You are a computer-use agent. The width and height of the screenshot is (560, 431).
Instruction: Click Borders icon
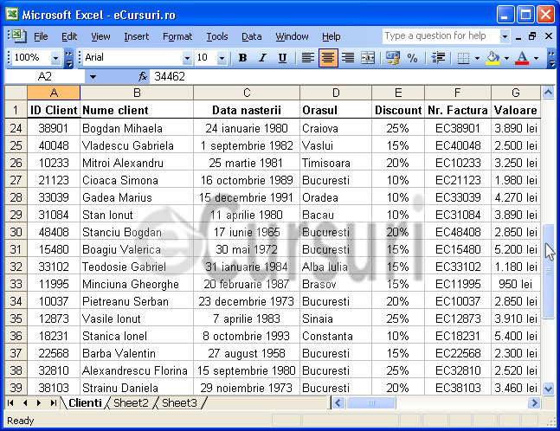[463, 57]
